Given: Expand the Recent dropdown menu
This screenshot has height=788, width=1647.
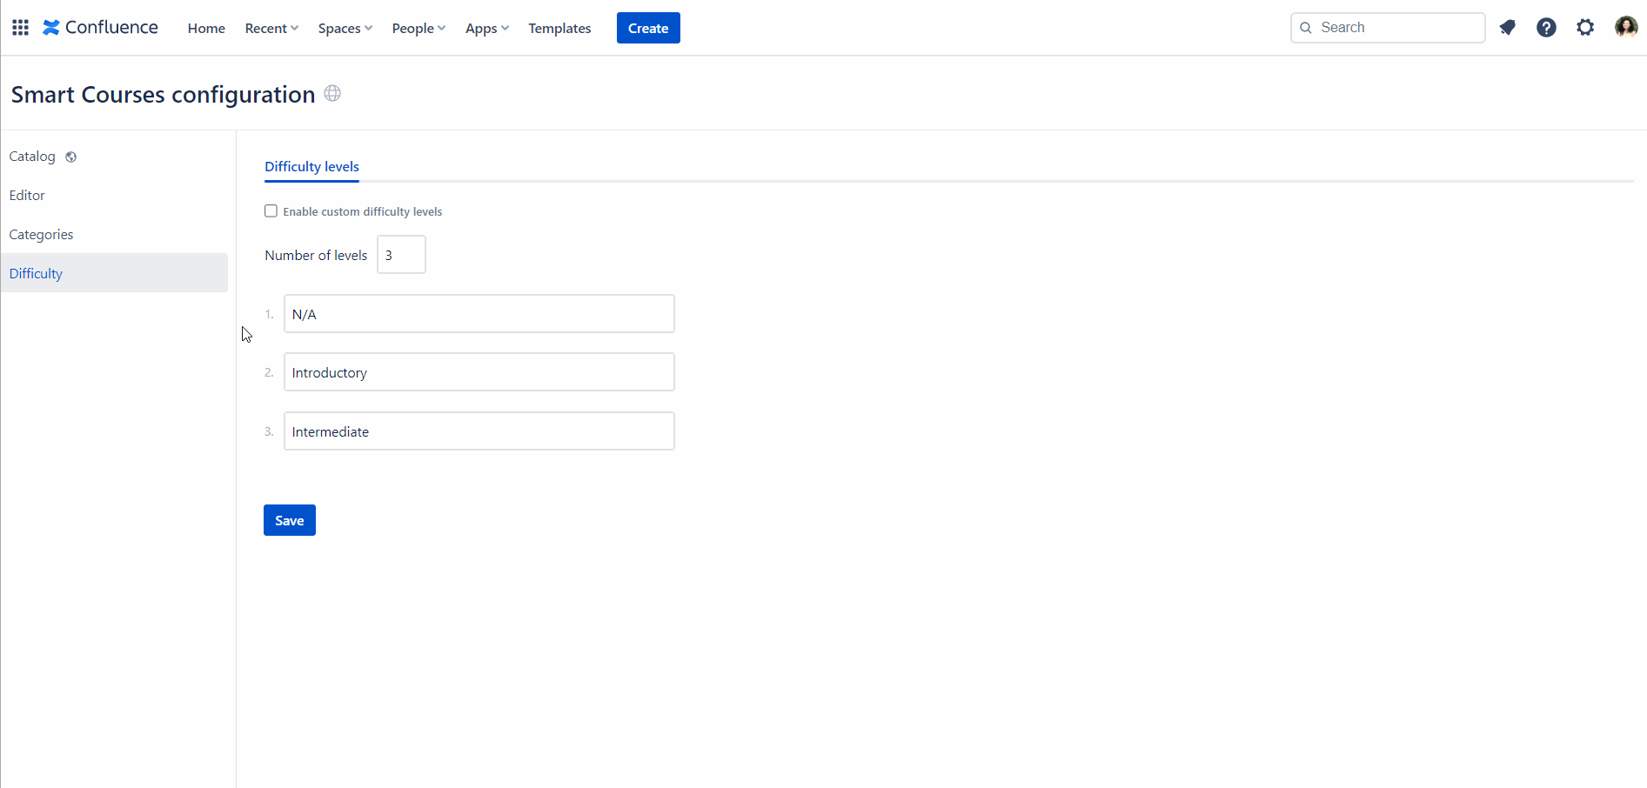Looking at the screenshot, I should (271, 29).
